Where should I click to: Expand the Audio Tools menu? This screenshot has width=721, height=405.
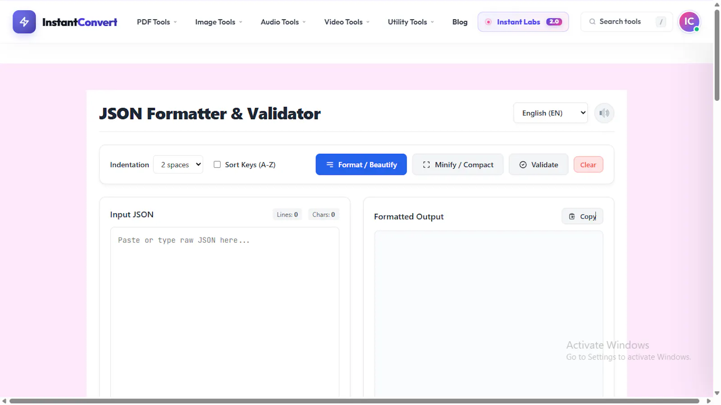click(x=283, y=22)
